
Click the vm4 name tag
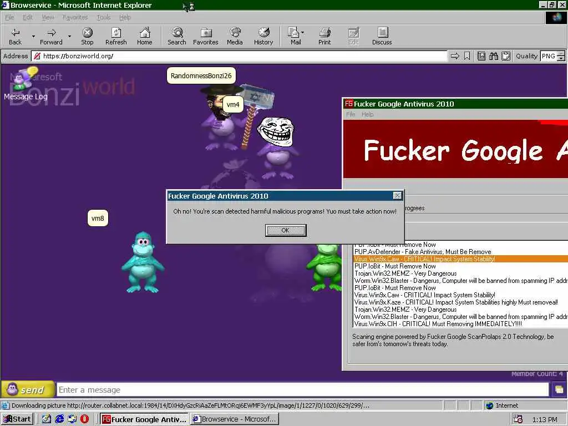point(233,105)
